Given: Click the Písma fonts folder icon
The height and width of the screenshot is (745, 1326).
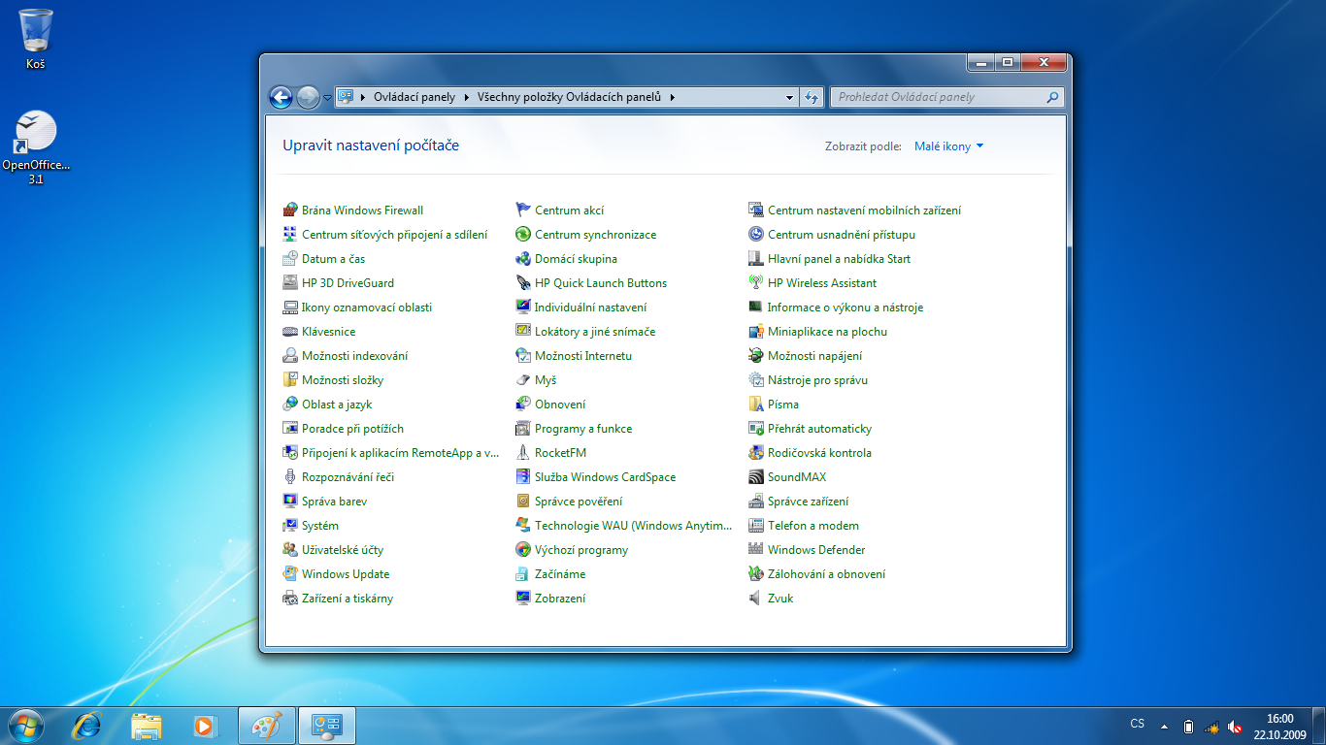Looking at the screenshot, I should click(x=756, y=405).
